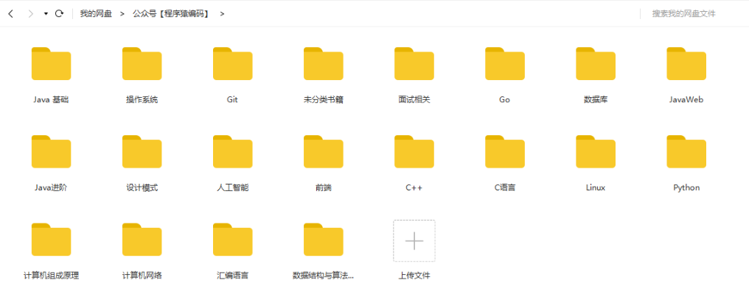Open the 数据库 folder icon

[x=596, y=63]
